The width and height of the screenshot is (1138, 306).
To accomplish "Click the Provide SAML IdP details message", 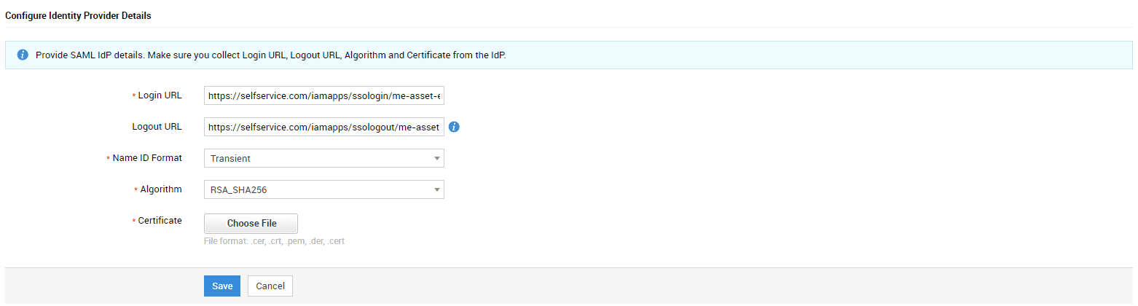I will (270, 55).
